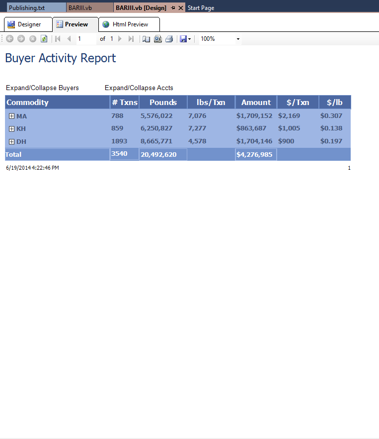Go to last page of report
This screenshot has width=379, height=439.
(x=131, y=39)
